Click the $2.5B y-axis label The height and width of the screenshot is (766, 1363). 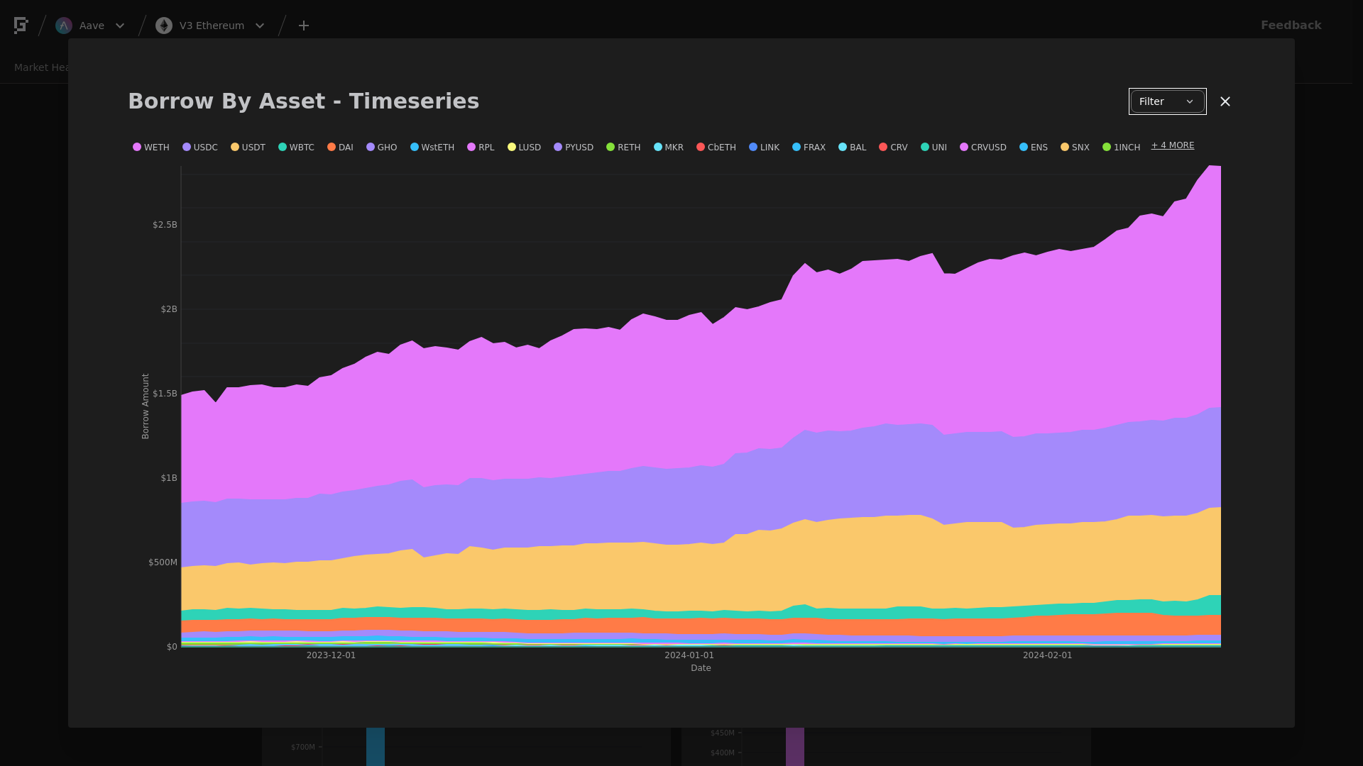click(x=165, y=225)
